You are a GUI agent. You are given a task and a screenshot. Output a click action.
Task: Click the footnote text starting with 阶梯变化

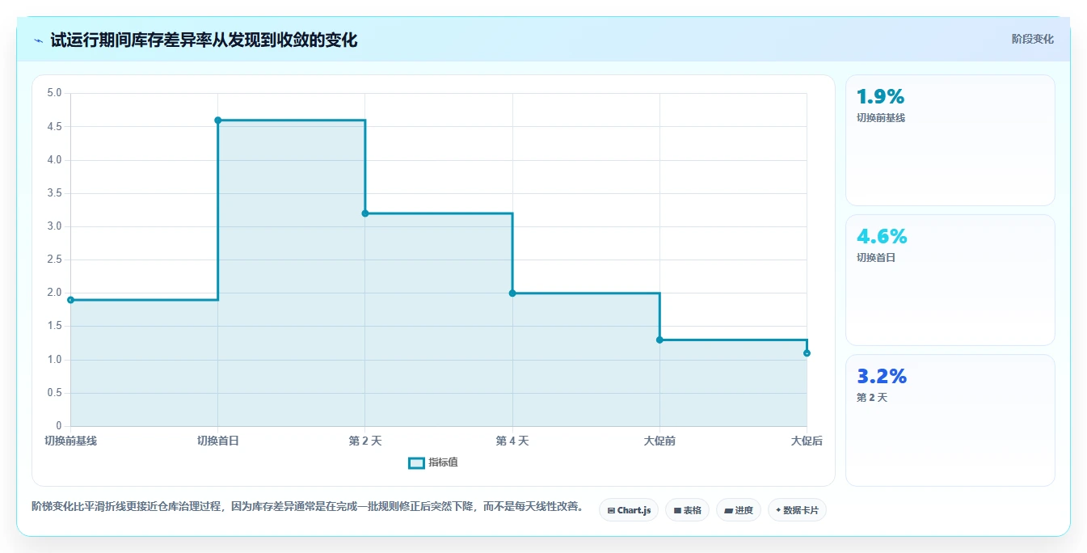pyautogui.click(x=308, y=507)
